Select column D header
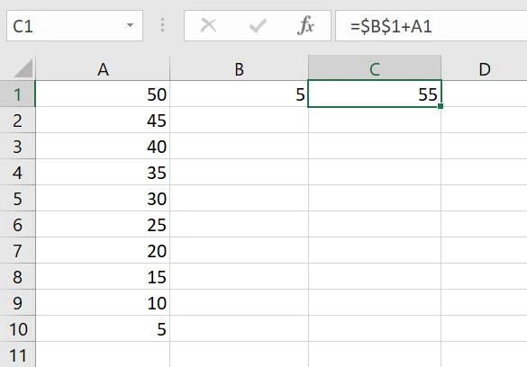Image resolution: width=527 pixels, height=367 pixels. 485,69
